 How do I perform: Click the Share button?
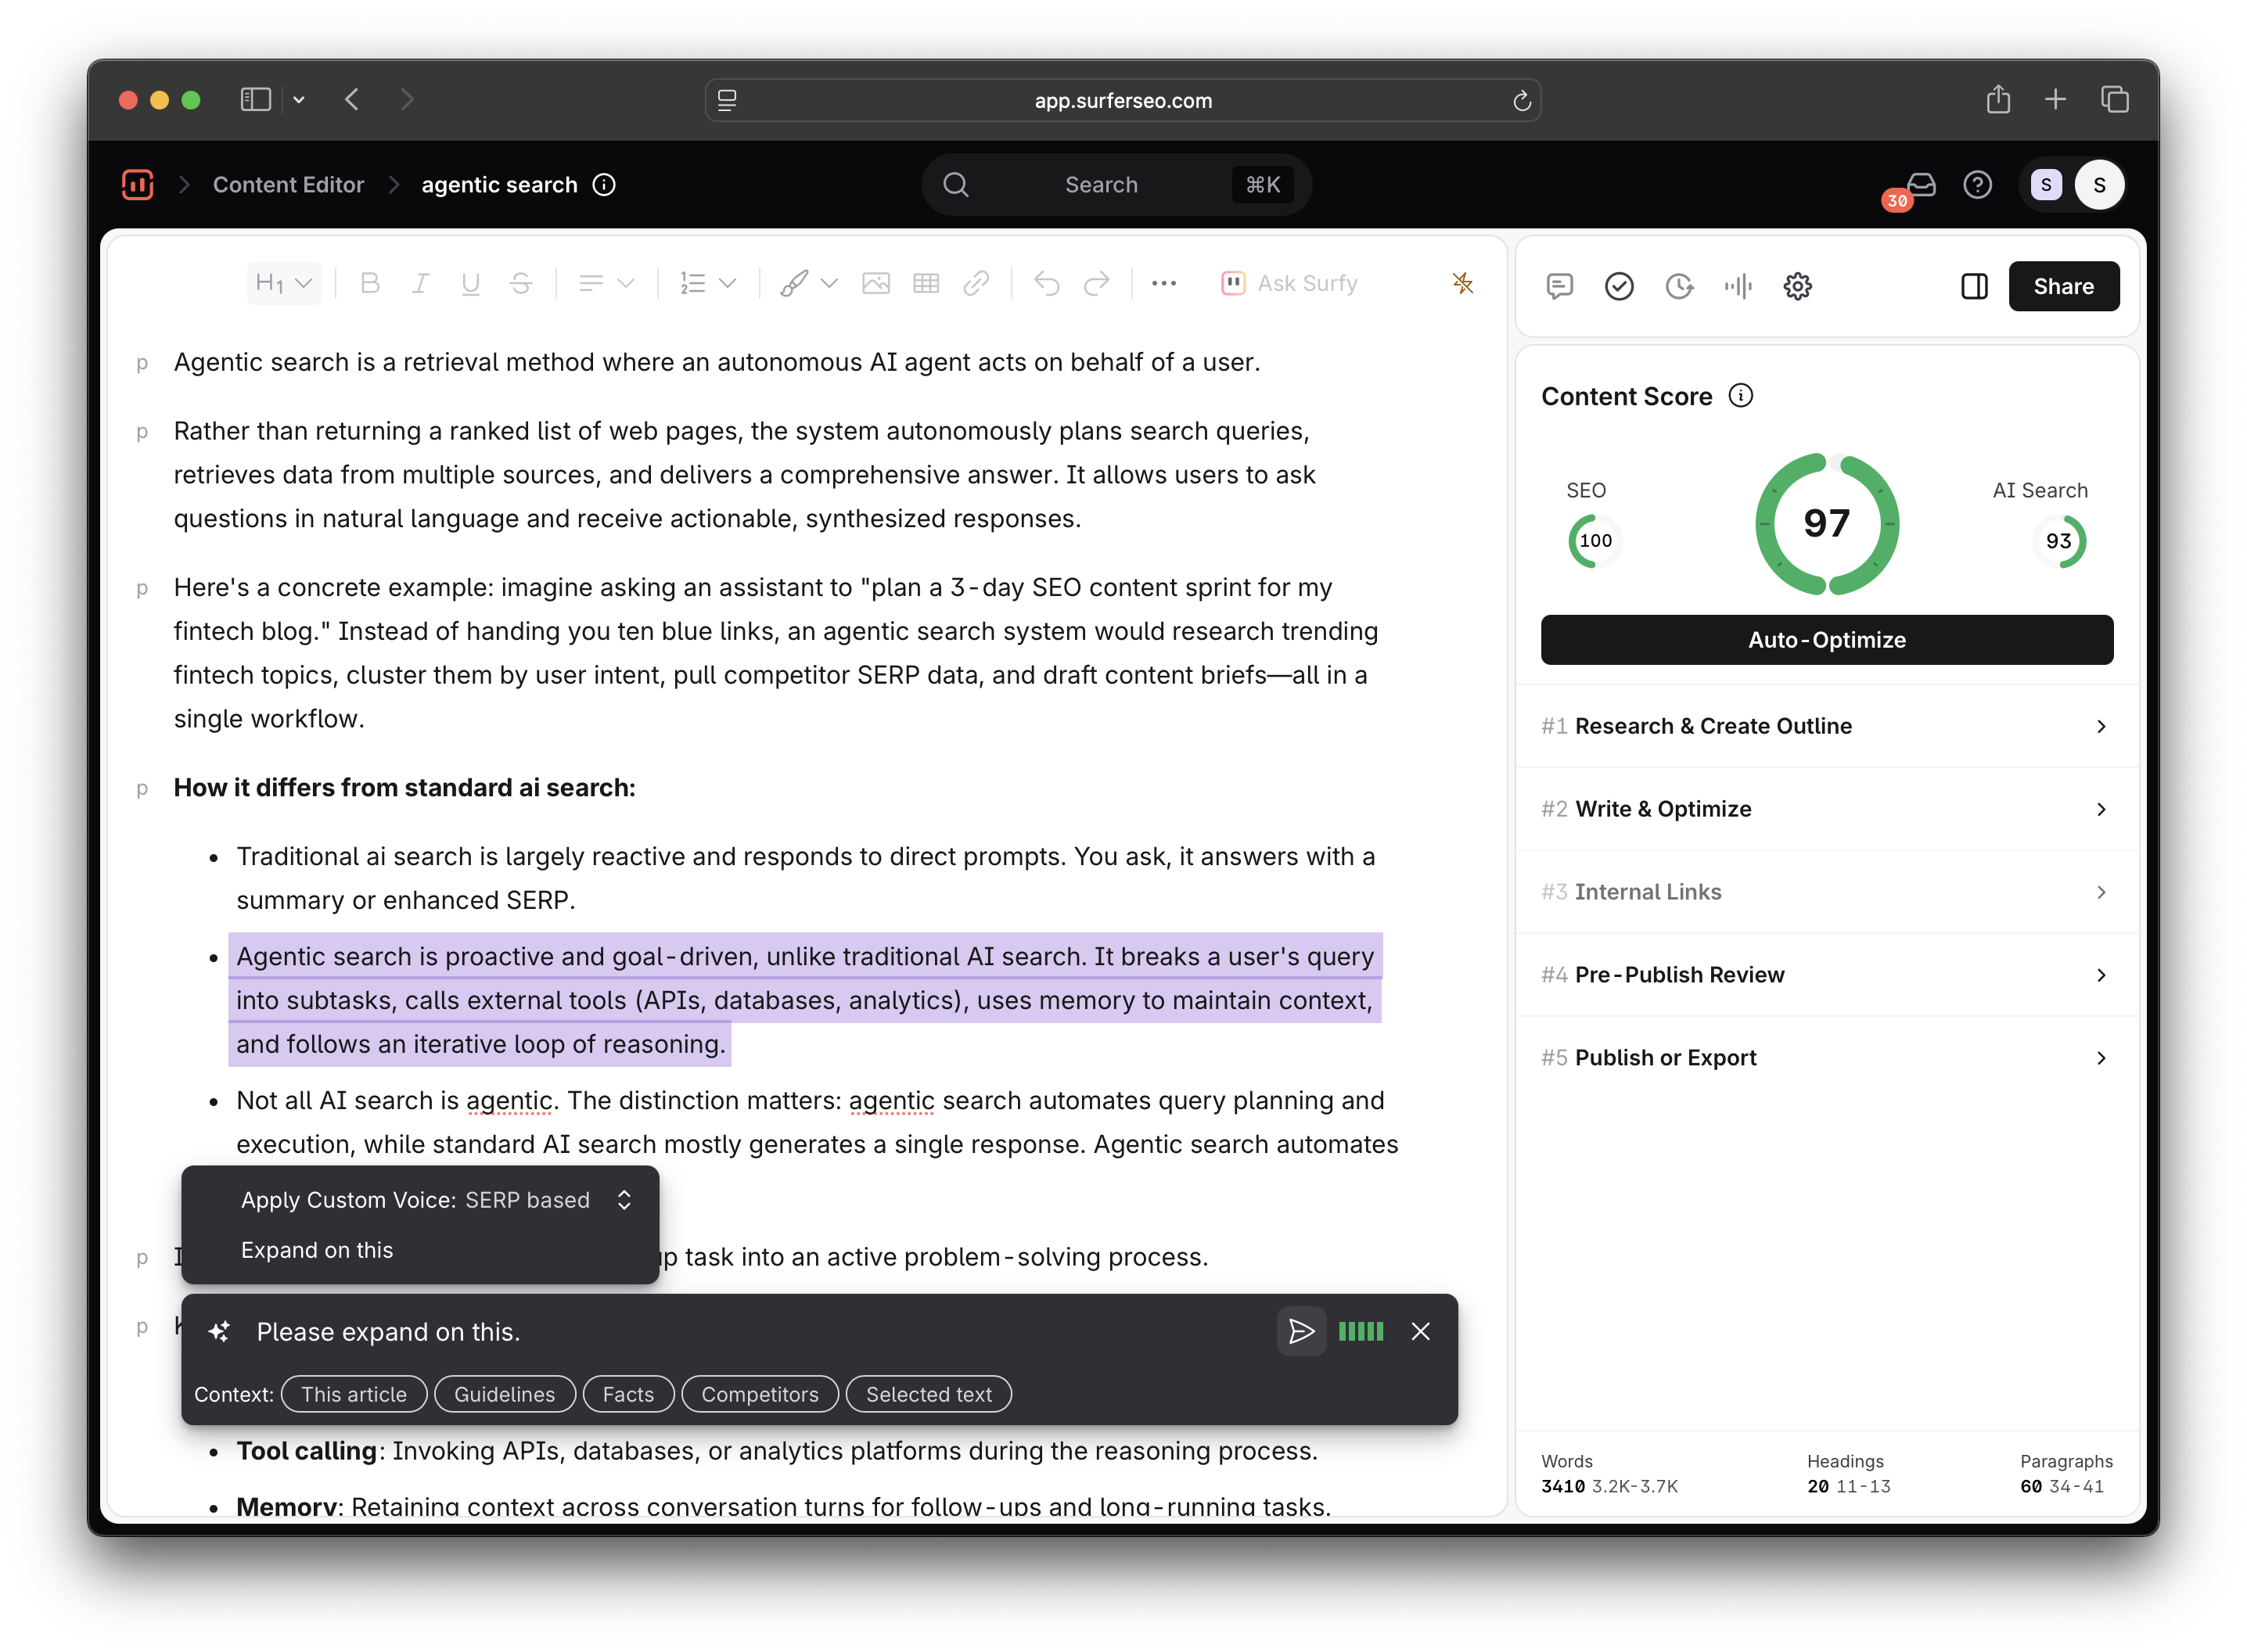coord(2064,286)
